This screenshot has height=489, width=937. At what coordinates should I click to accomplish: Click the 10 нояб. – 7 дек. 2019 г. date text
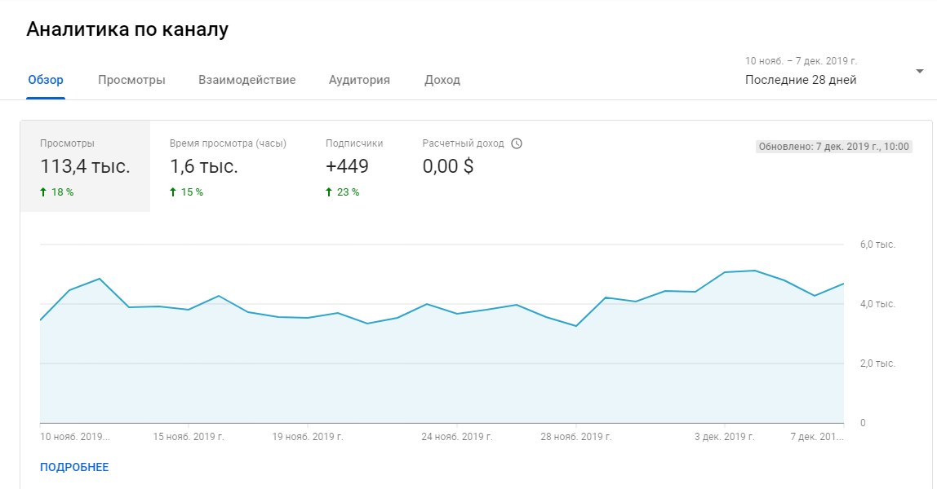pyautogui.click(x=801, y=61)
